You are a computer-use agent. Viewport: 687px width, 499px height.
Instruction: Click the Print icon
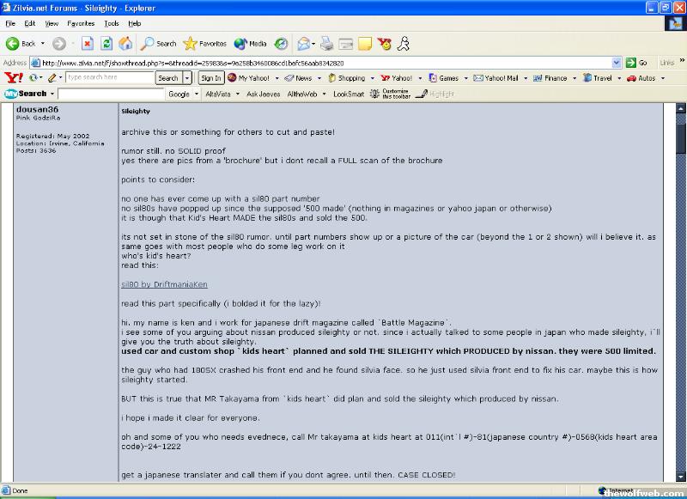[328, 44]
